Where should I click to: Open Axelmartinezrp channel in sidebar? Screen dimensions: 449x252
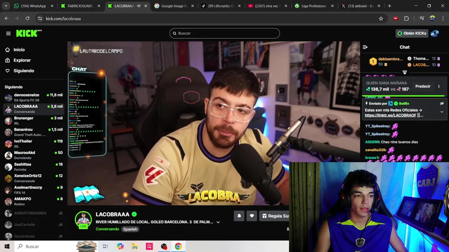(34, 190)
